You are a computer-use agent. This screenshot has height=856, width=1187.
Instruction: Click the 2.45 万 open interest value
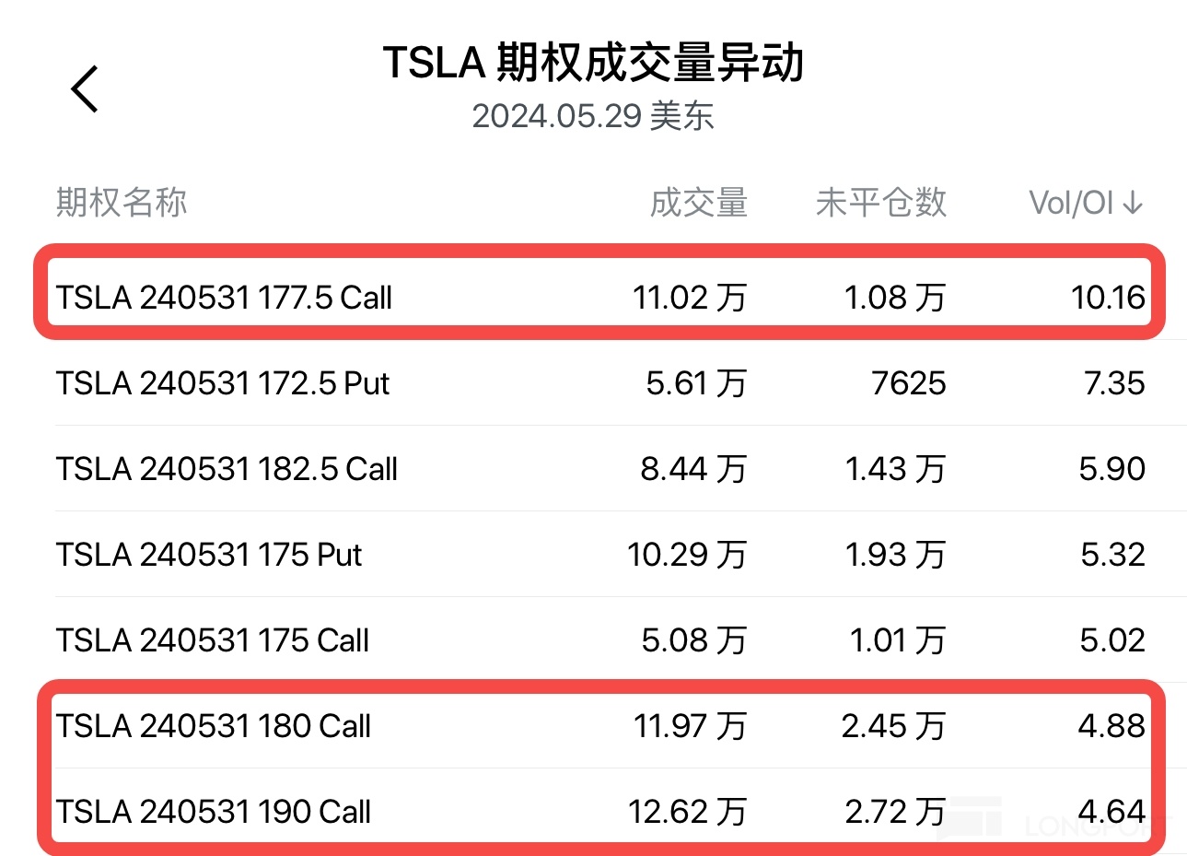coord(893,726)
